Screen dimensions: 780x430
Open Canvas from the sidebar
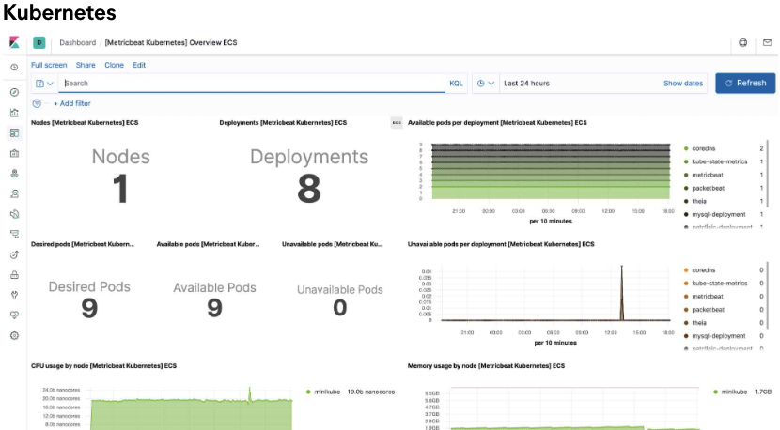(14, 153)
